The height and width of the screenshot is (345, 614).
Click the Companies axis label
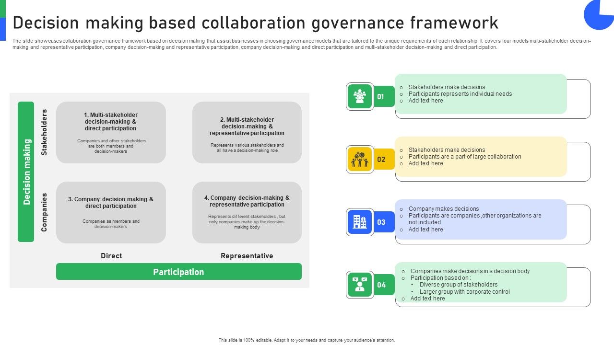pyautogui.click(x=44, y=212)
